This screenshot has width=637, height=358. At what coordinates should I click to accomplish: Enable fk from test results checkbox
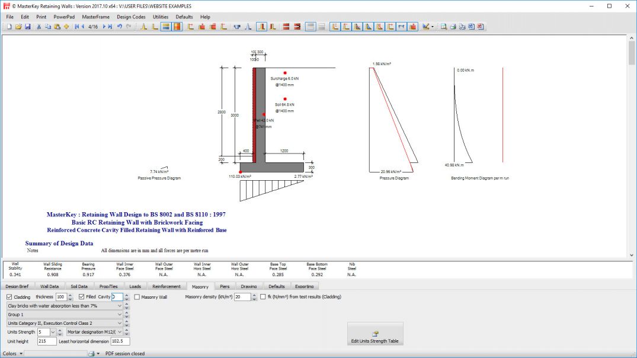click(263, 297)
